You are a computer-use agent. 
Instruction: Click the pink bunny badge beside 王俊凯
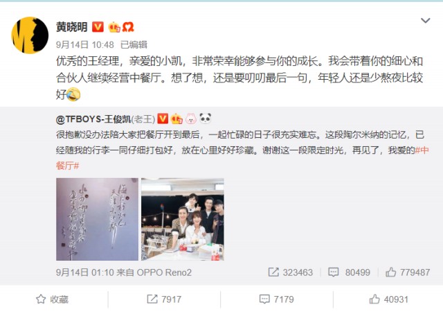tap(191, 119)
